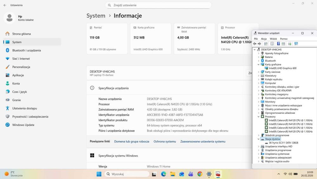Expand Urządzenia systemowe node
317x179 pixels.
coord(258,154)
